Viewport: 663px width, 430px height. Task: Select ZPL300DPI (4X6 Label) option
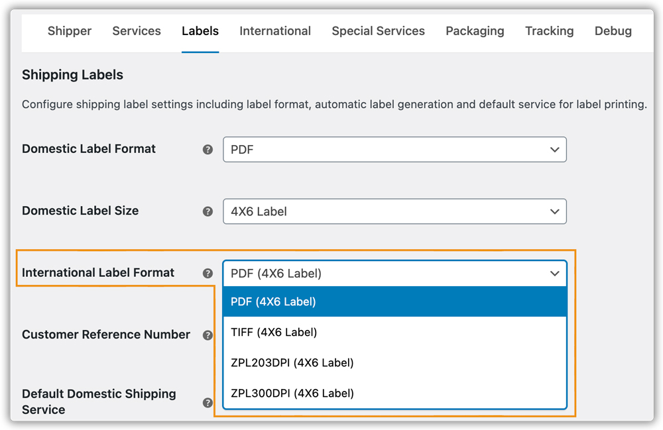394,393
